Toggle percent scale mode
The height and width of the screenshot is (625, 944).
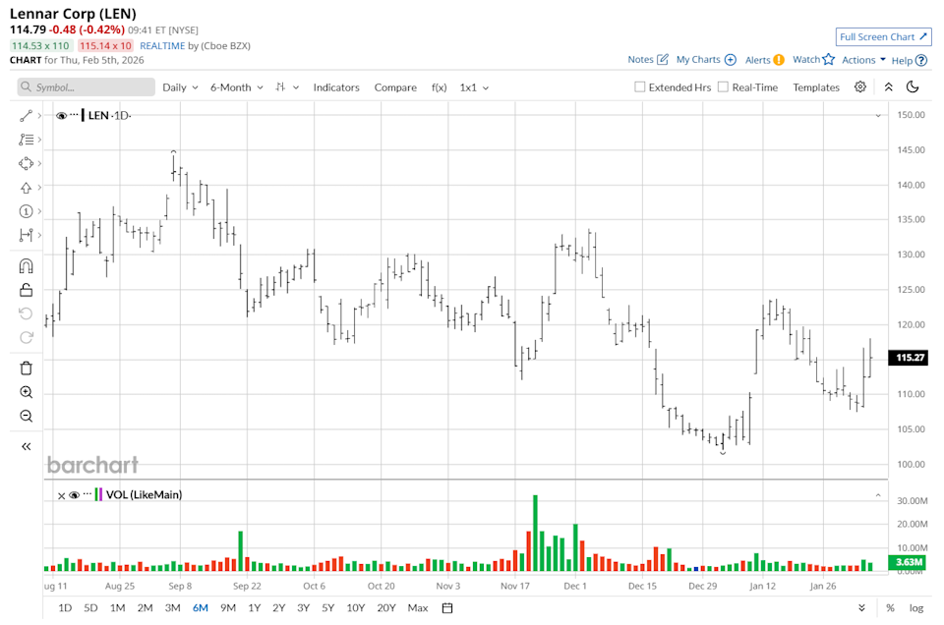click(x=890, y=608)
